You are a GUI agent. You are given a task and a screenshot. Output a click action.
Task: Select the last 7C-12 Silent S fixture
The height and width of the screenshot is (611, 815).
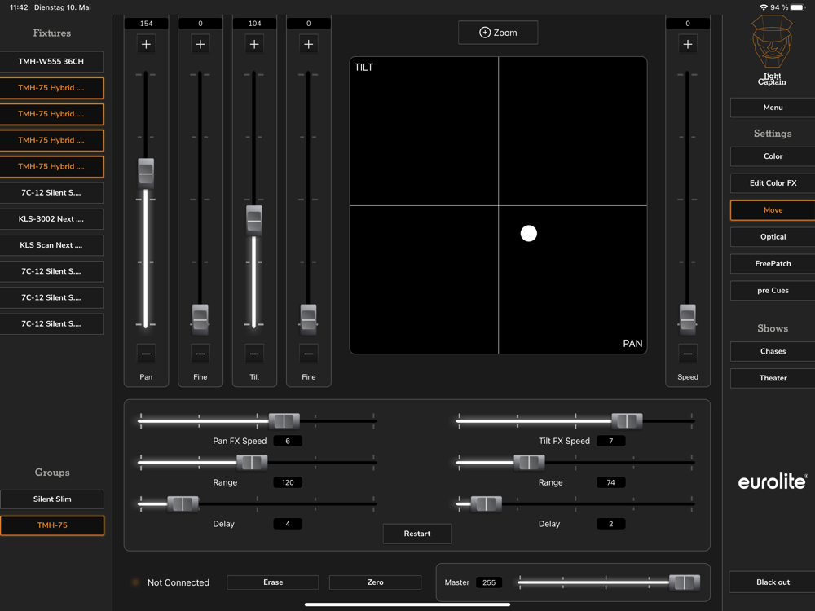pyautogui.click(x=51, y=323)
